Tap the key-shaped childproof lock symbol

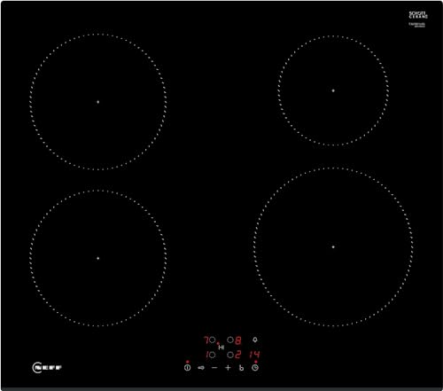(x=201, y=368)
